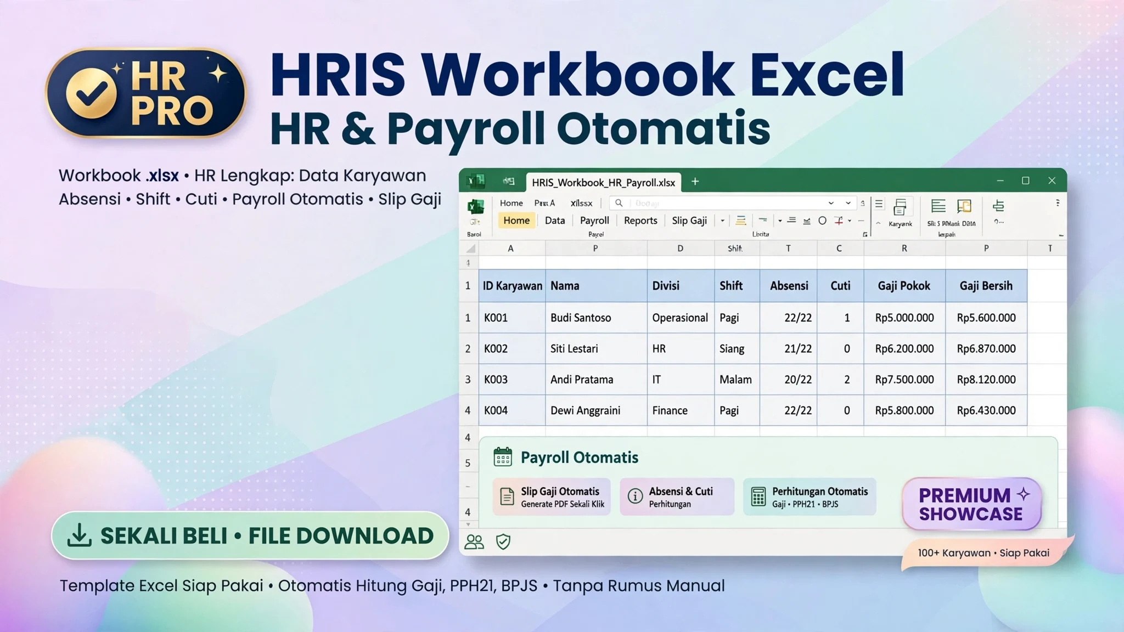Click the calendar icon beside Payroll Otomatis

[x=503, y=457]
